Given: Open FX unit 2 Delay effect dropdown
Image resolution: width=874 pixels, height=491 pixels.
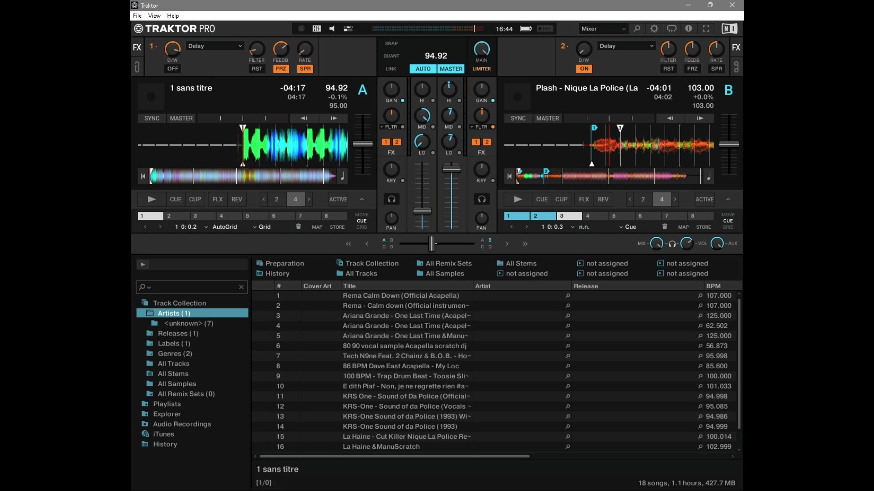Looking at the screenshot, I should pyautogui.click(x=626, y=46).
